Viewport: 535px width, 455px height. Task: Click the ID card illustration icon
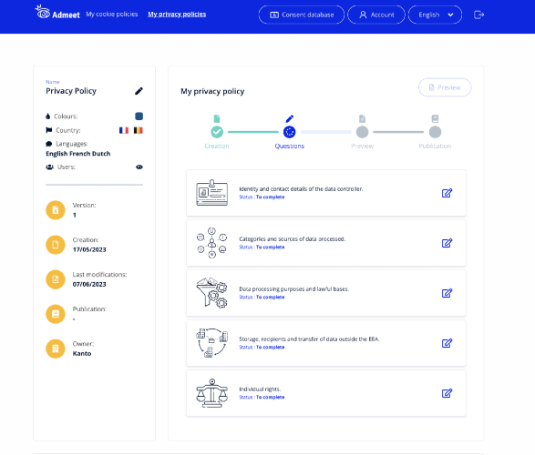(x=211, y=193)
